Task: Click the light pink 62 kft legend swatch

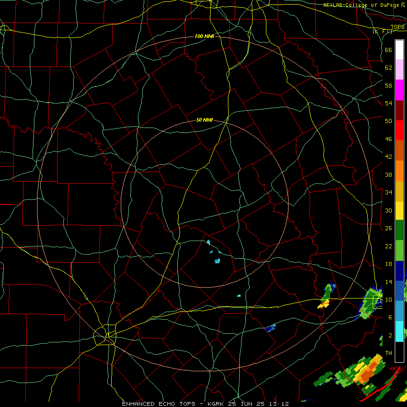Action: (399, 69)
